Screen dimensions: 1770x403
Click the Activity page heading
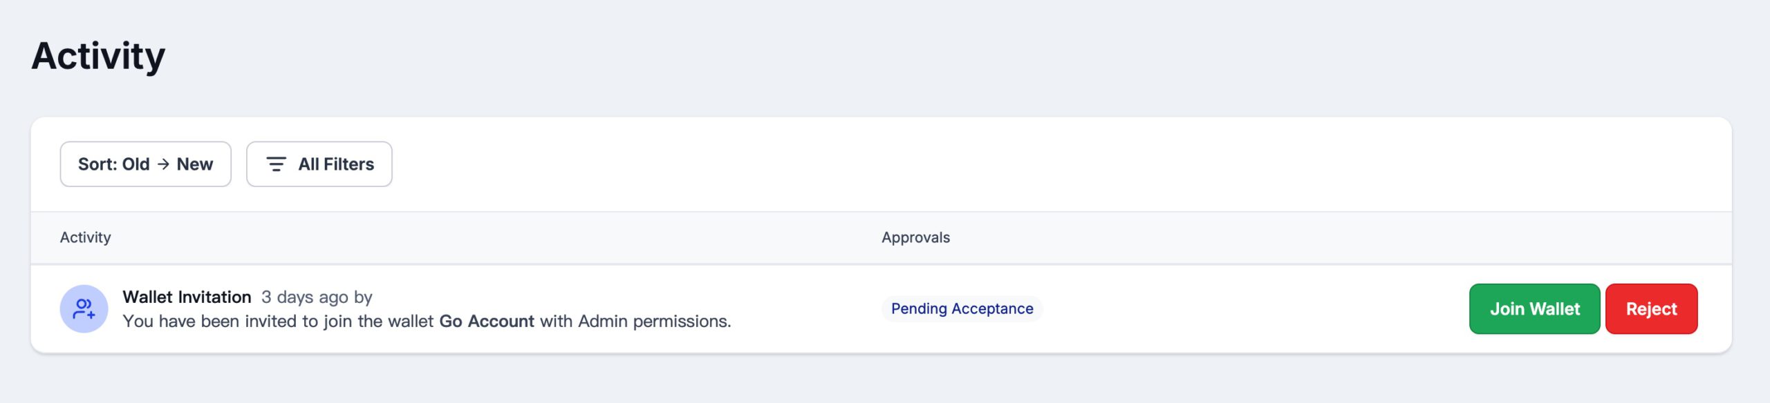pos(98,56)
